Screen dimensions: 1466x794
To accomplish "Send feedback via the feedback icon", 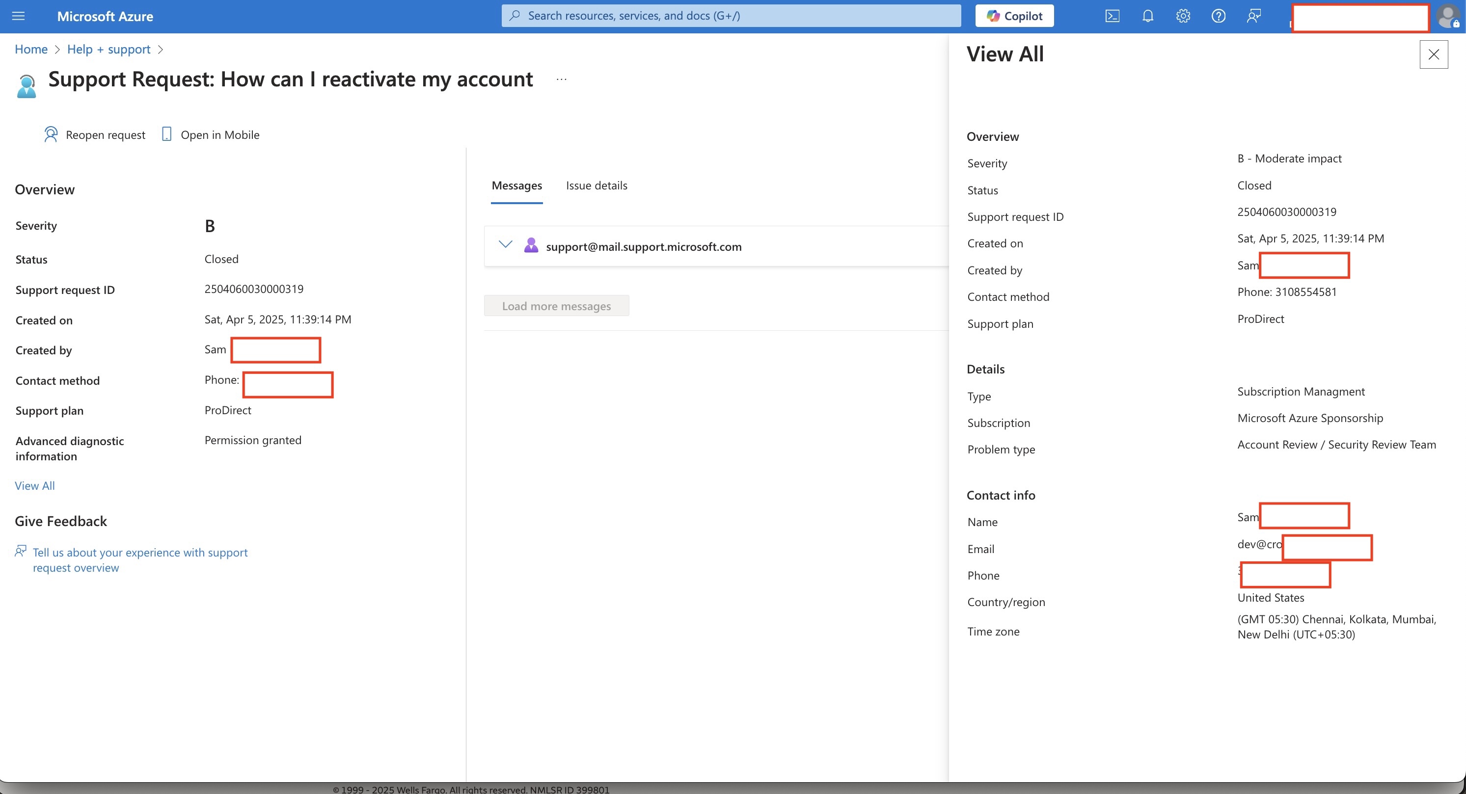I will (x=1254, y=15).
